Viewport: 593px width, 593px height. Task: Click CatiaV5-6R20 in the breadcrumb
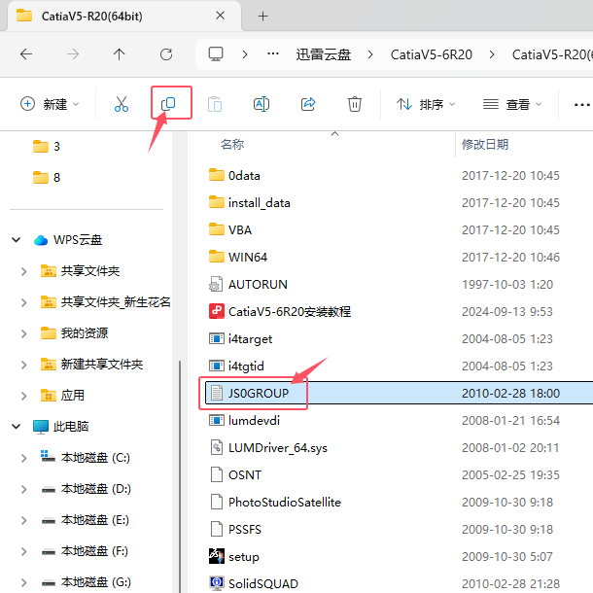tap(431, 54)
